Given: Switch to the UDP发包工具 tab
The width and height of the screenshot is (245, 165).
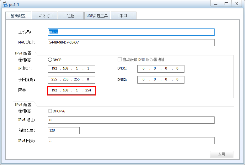Looking at the screenshot, I should click(x=97, y=16).
